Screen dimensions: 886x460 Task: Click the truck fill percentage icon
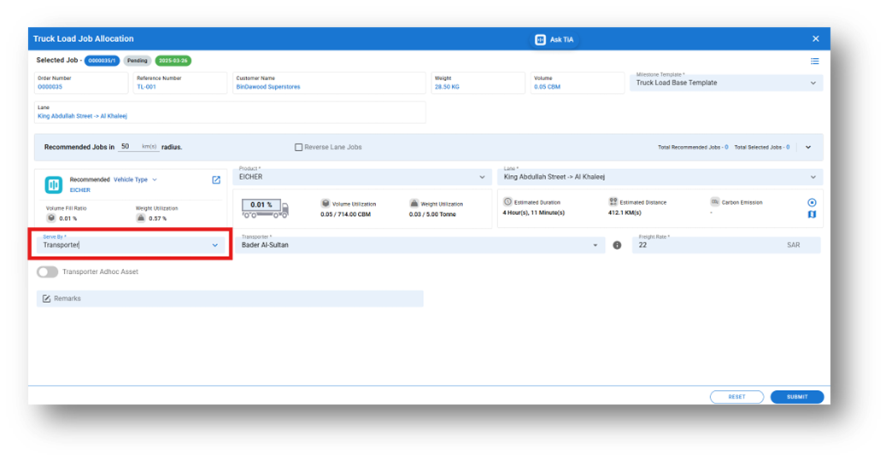(x=265, y=208)
